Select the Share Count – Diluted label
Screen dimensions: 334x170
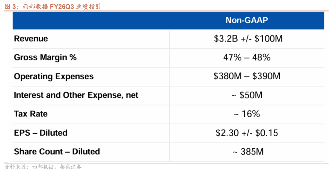coord(57,152)
